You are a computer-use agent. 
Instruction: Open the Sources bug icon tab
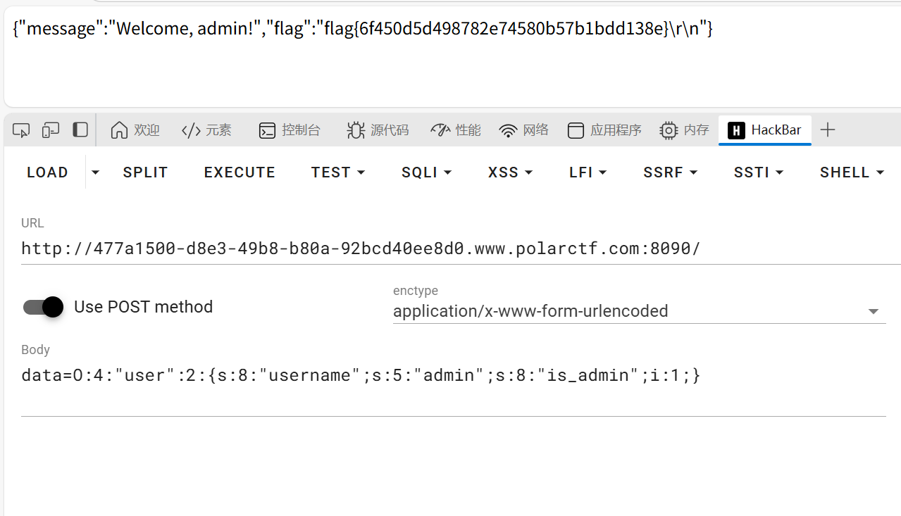[x=378, y=130]
